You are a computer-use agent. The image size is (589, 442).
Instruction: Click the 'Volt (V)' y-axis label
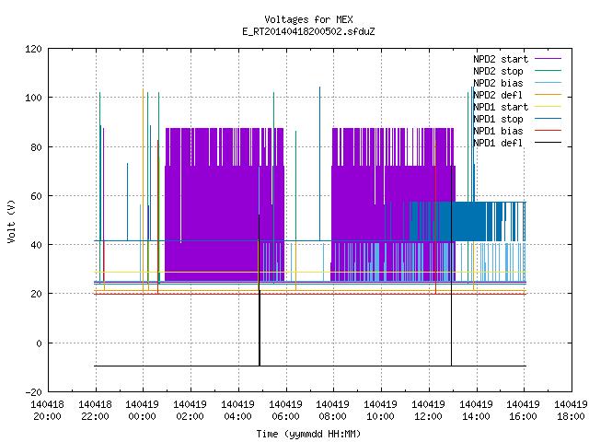pyautogui.click(x=11, y=221)
